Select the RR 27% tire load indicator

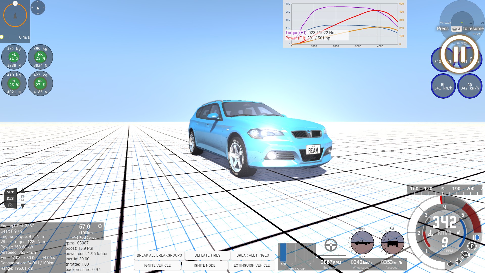coord(40,83)
